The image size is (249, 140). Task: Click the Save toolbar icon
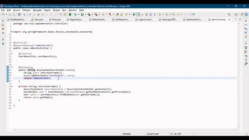coord(10,14)
